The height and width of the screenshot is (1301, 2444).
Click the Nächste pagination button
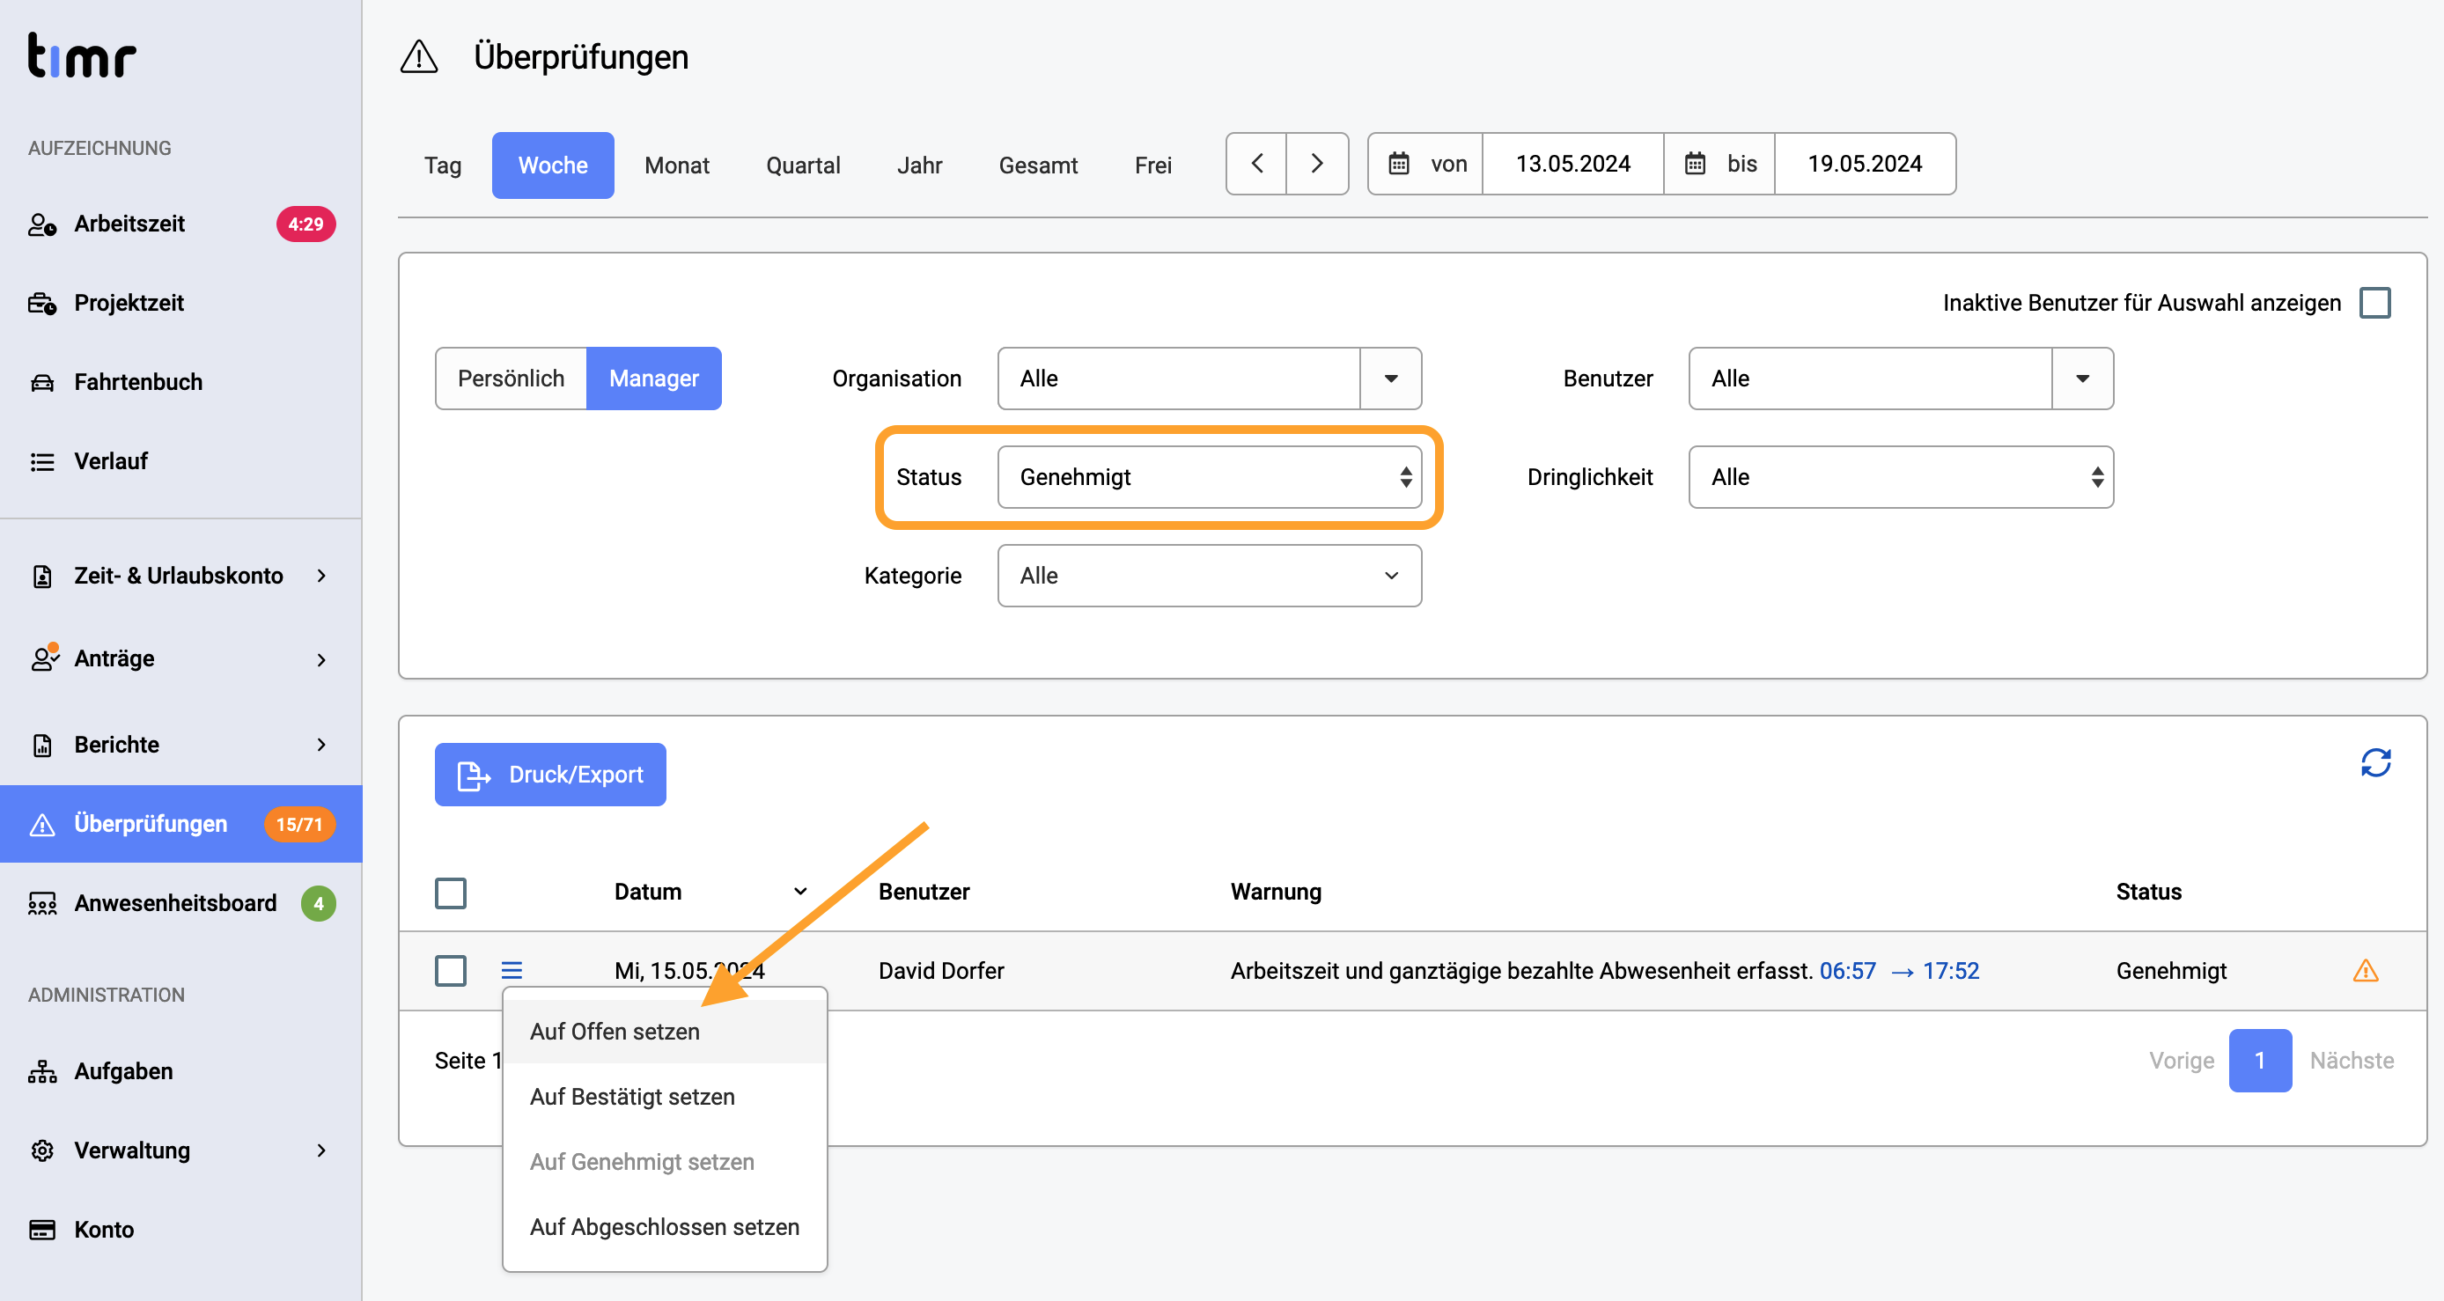2351,1060
